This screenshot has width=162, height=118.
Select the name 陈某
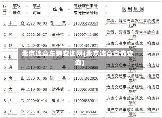[58, 78]
